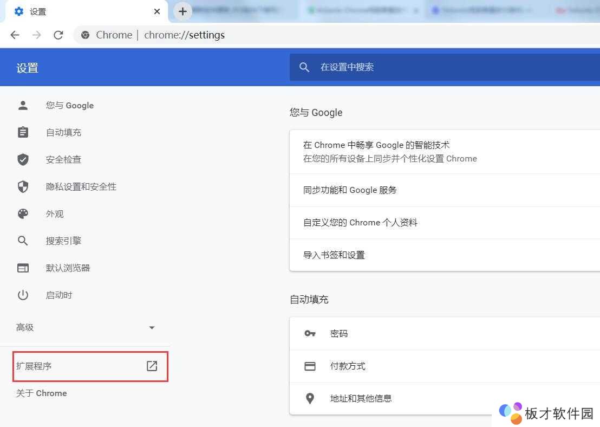This screenshot has width=600, height=427.
Task: Click the person icon for 您与 Google
Action: (23, 106)
